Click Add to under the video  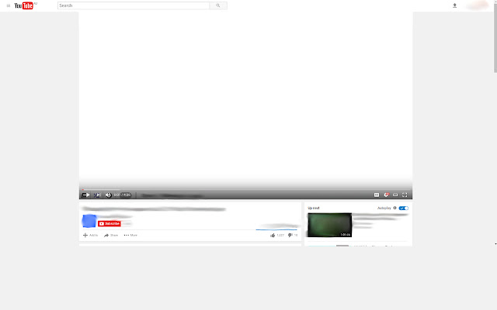[90, 235]
